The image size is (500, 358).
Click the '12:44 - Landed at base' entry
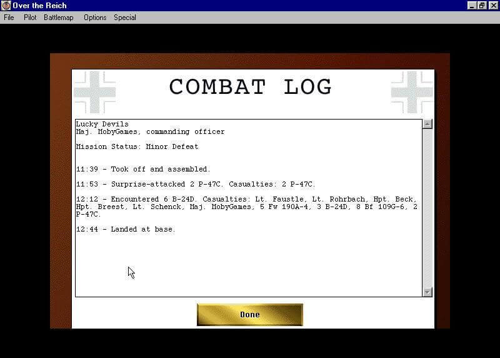point(126,229)
